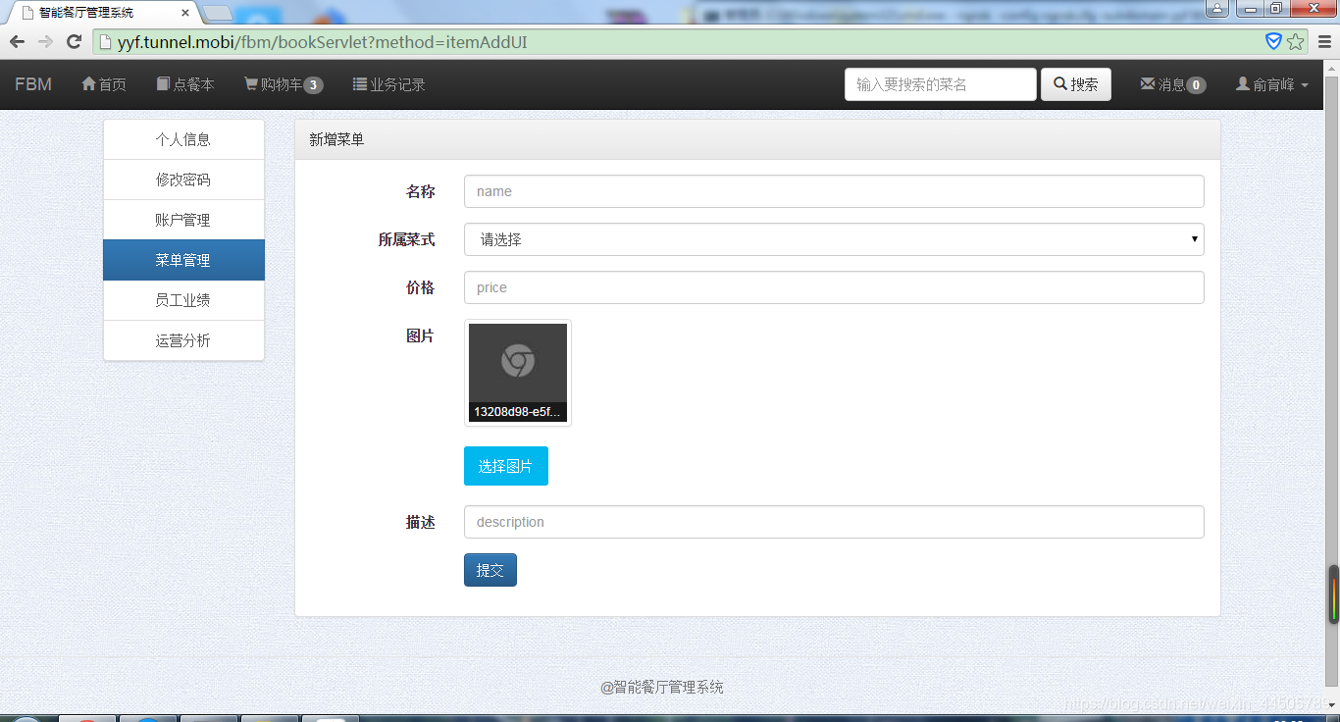Viewport: 1340px width, 722px height.
Task: Select 员工业绩 in the sidebar
Action: coord(183,300)
